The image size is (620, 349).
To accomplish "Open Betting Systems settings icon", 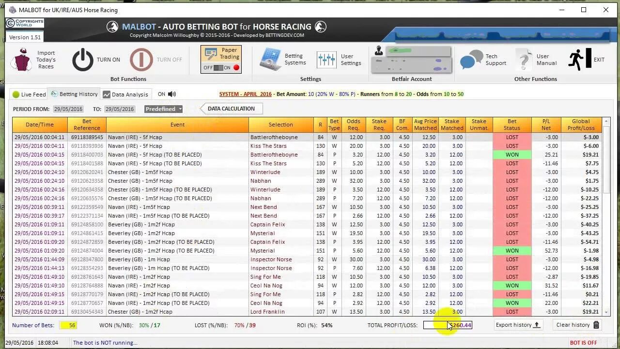I will [270, 60].
